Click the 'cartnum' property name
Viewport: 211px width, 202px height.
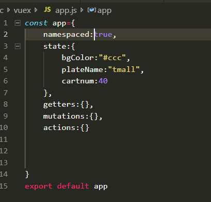(x=78, y=81)
